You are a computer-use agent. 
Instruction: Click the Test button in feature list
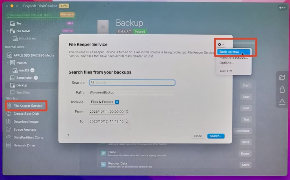click(246, 119)
